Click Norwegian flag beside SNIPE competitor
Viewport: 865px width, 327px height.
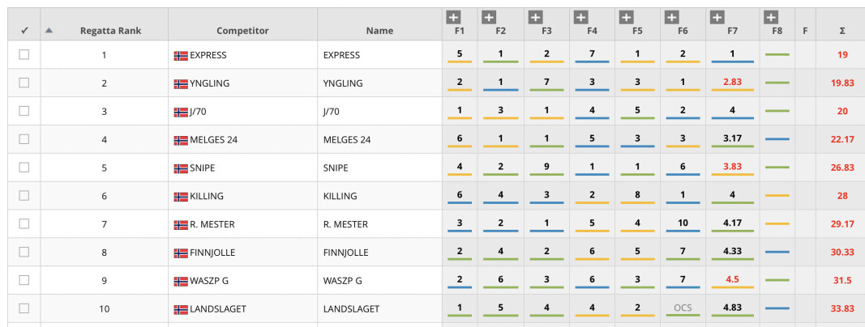tap(181, 168)
